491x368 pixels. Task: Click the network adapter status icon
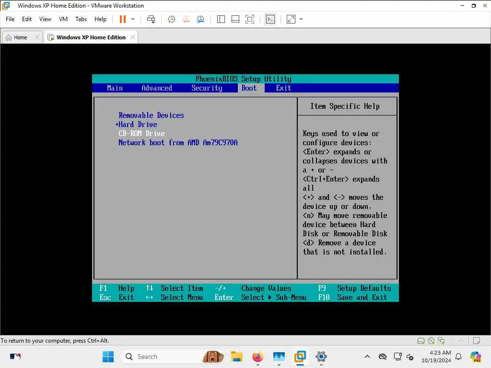point(441,341)
